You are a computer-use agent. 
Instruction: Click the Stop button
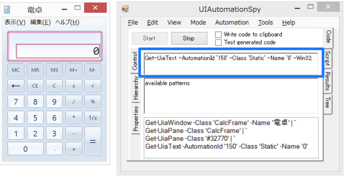click(x=189, y=39)
